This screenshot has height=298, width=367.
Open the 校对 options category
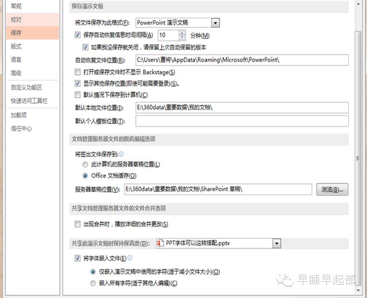[33, 20]
